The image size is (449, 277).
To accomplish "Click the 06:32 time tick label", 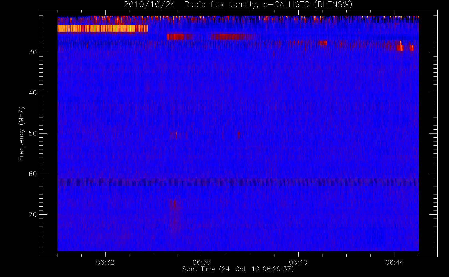I will click(105, 262).
